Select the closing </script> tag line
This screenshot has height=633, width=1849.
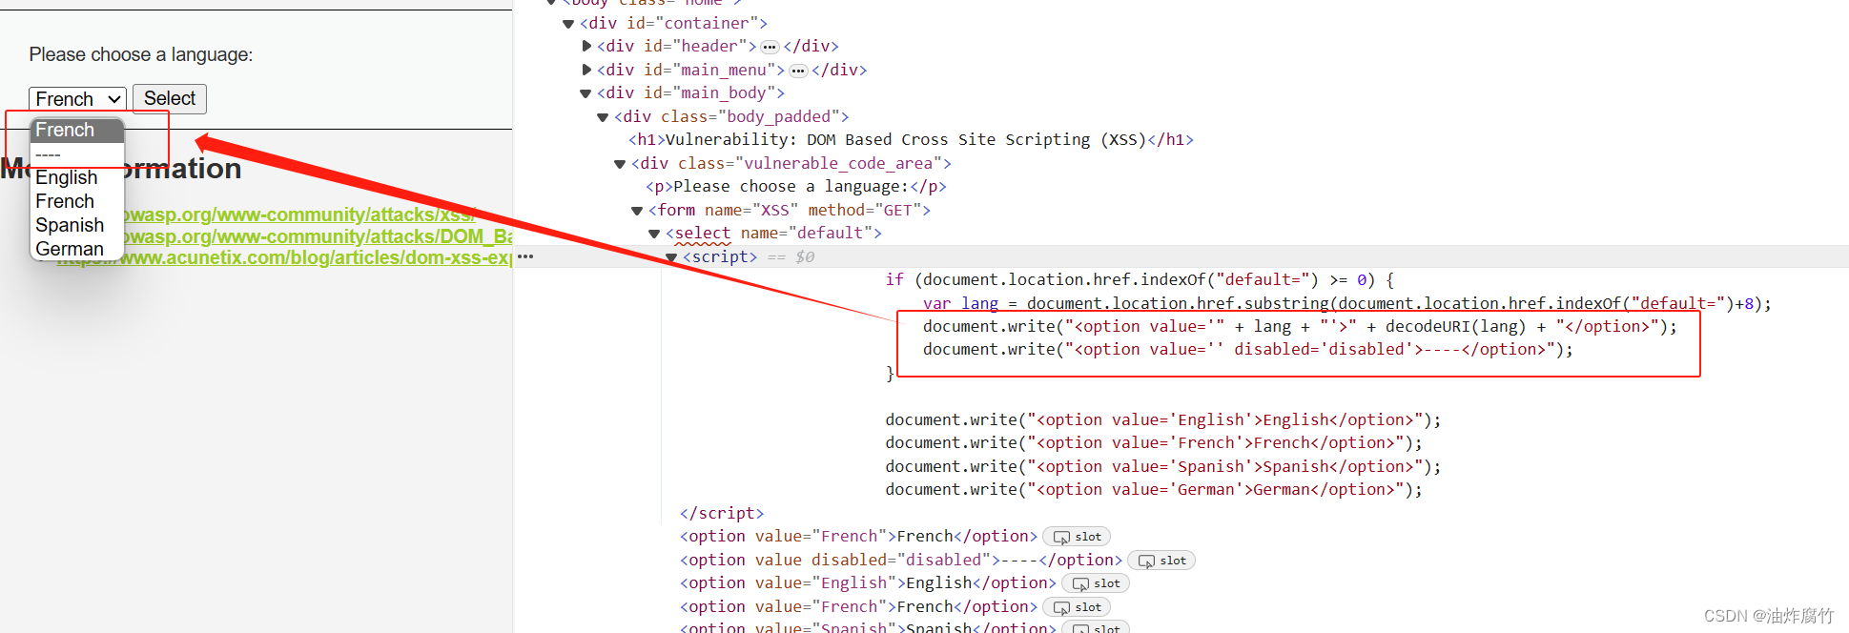click(x=722, y=513)
